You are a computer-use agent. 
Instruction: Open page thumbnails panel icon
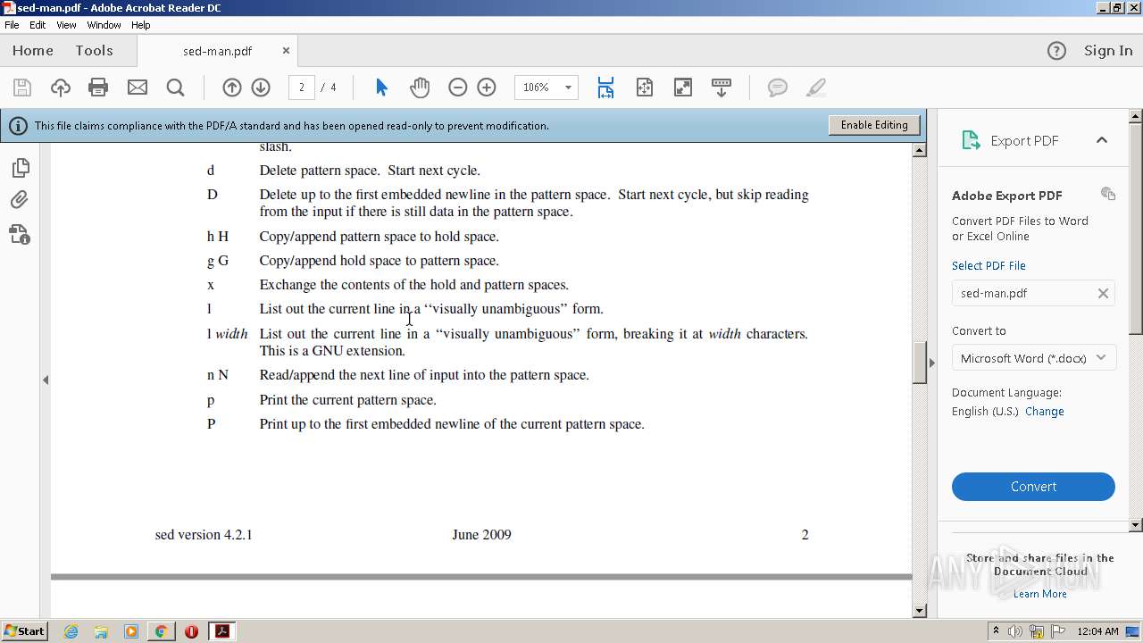pyautogui.click(x=20, y=168)
